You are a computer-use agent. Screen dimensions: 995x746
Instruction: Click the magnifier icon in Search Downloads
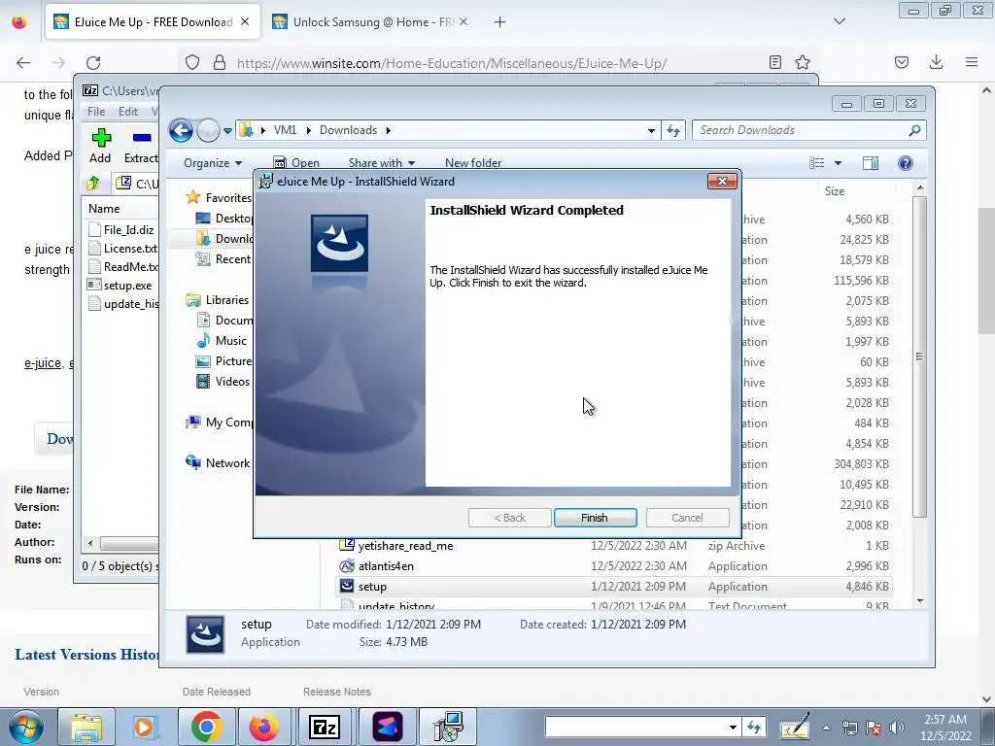tap(914, 130)
